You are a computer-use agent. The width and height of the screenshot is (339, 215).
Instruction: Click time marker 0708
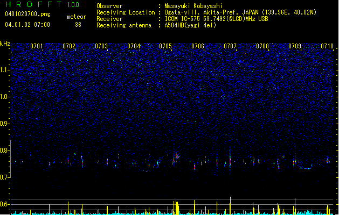pyautogui.click(x=262, y=46)
